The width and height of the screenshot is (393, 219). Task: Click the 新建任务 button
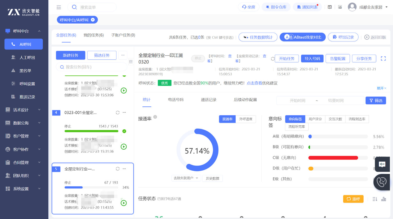(71, 55)
